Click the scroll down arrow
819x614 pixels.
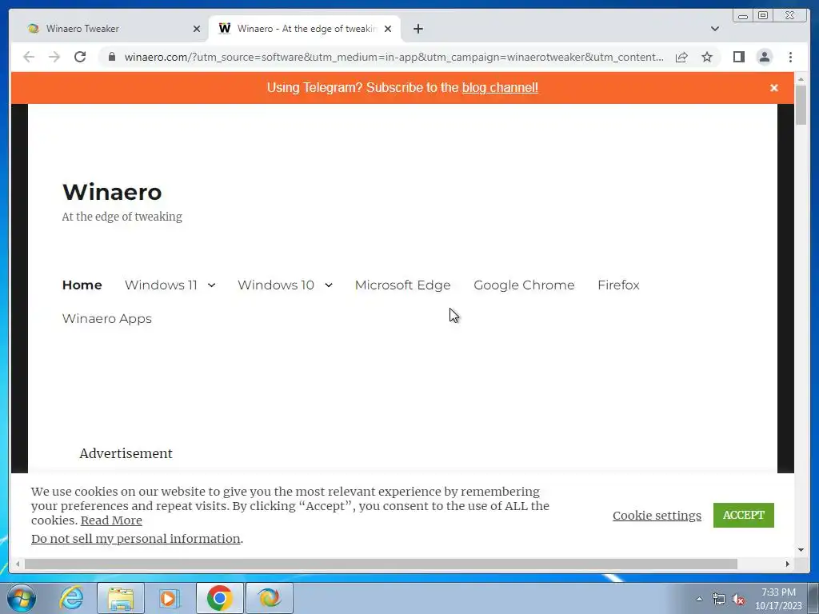(801, 550)
